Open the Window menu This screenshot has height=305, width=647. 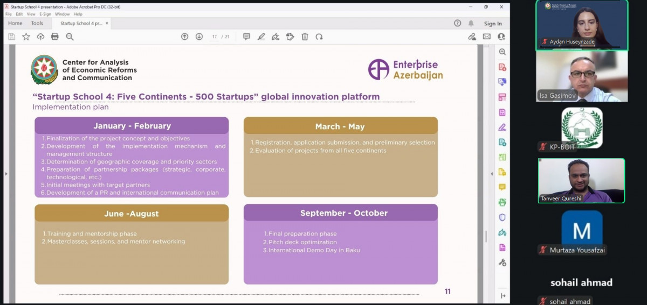pos(63,14)
